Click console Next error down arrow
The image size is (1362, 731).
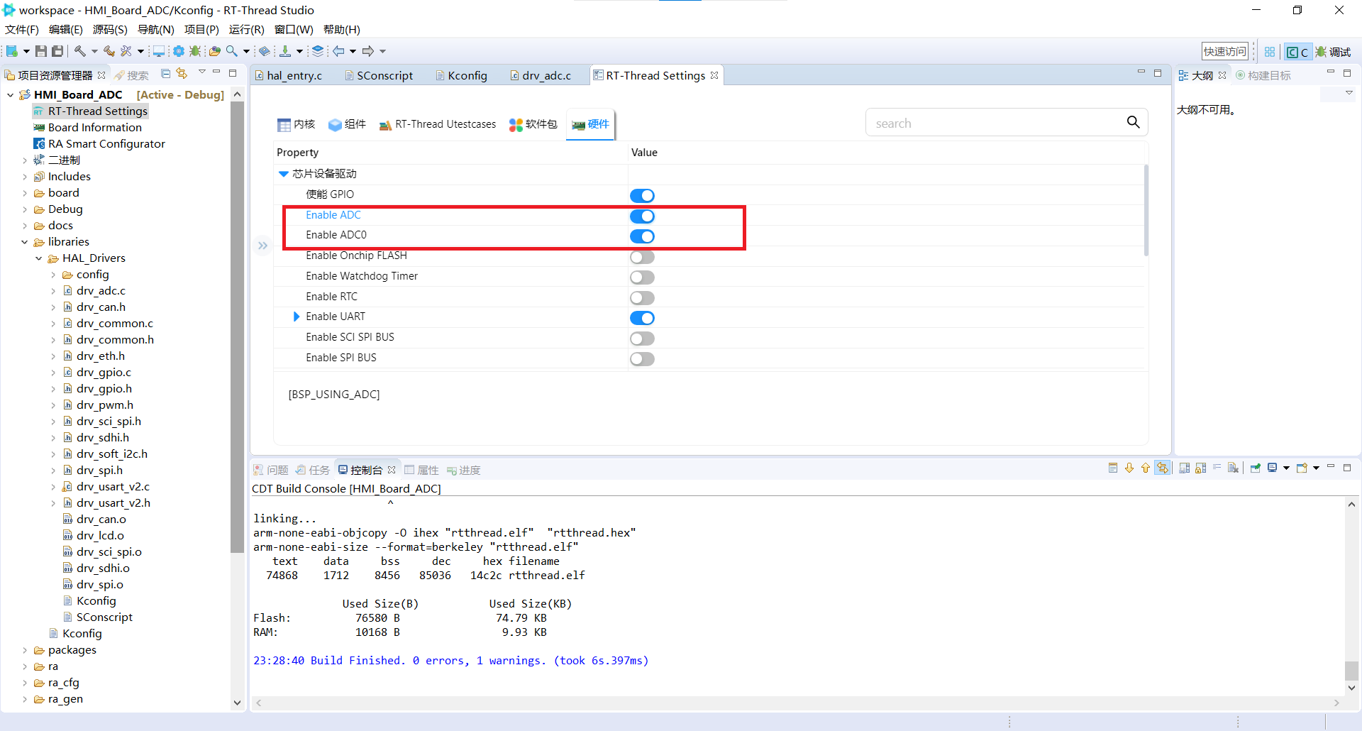(x=1129, y=468)
